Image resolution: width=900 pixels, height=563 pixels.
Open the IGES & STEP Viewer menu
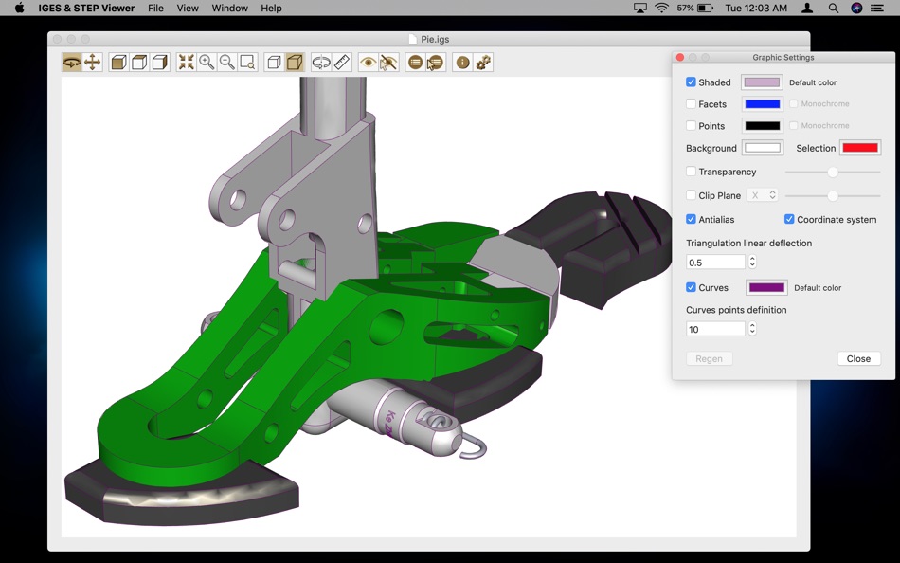tap(86, 8)
